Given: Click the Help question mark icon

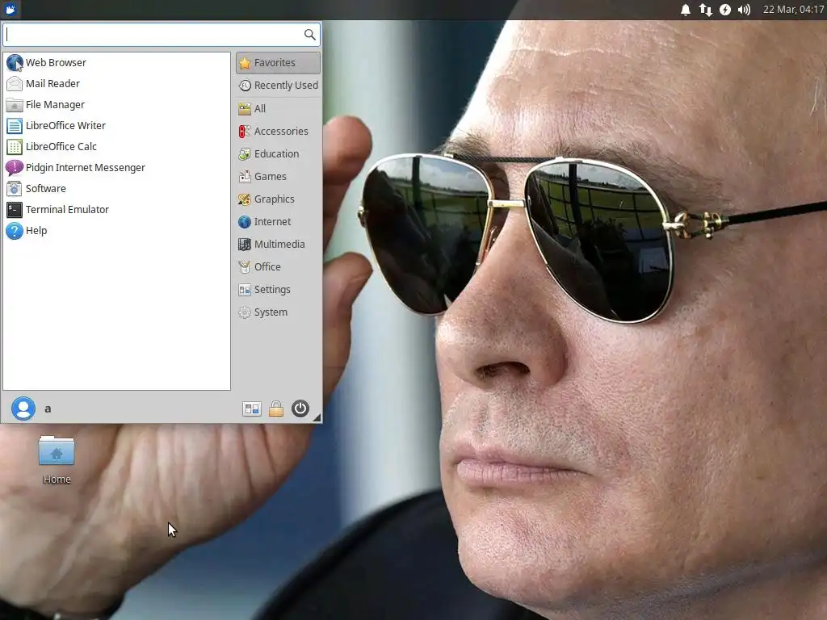Looking at the screenshot, I should point(15,231).
